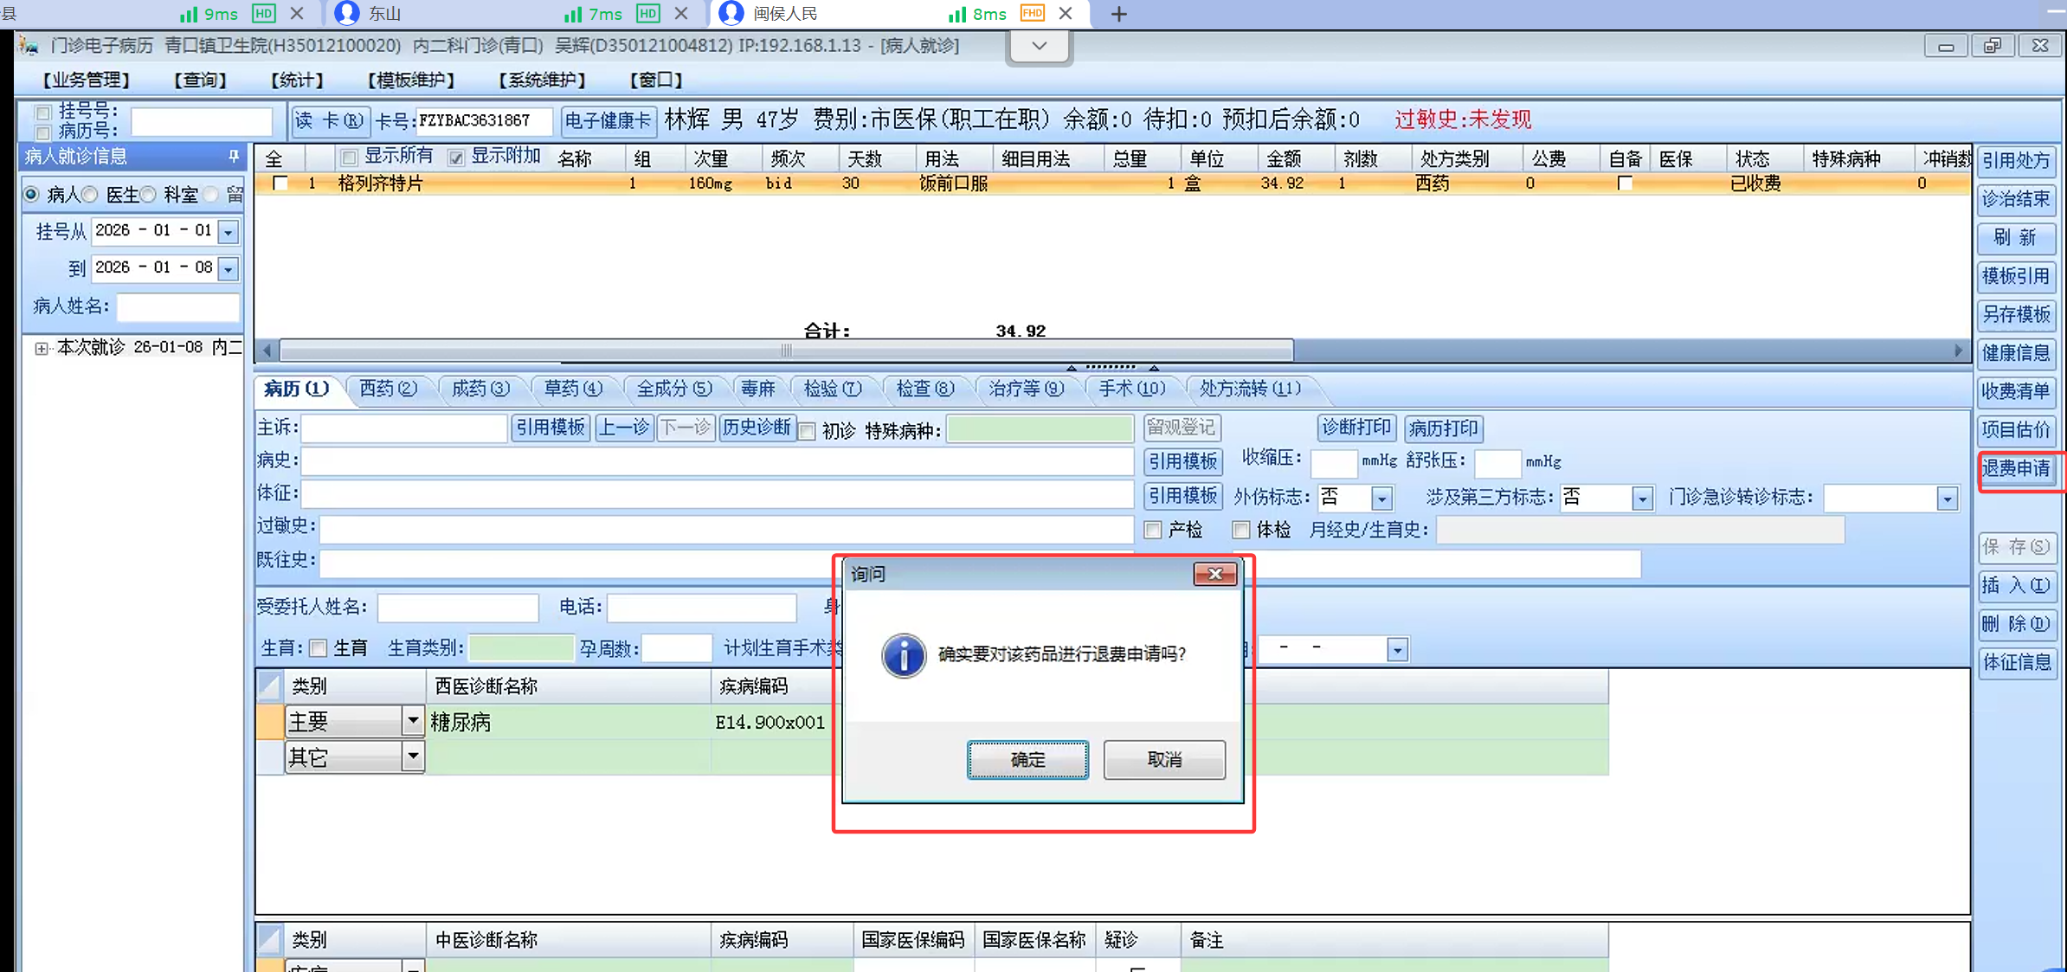Switch to the 西药(2) tab
2067x972 pixels.
pos(388,389)
